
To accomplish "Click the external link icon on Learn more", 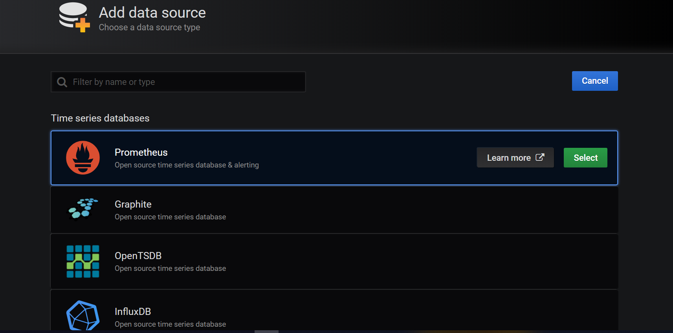I will [540, 157].
